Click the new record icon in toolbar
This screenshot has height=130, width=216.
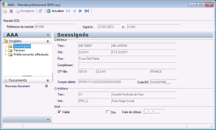[x=5, y=11]
